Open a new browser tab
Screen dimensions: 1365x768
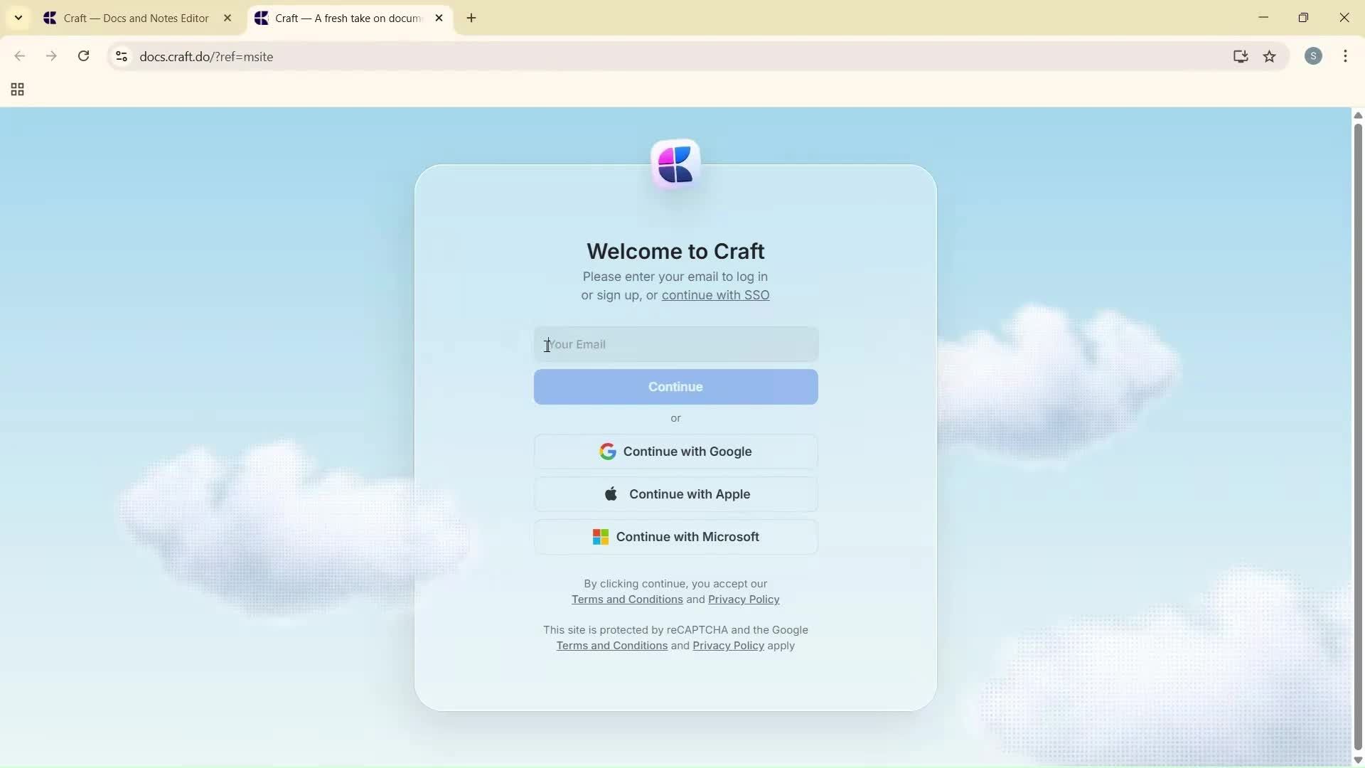coord(471,18)
